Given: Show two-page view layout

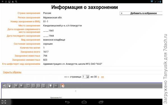Looking at the screenshot, I should (44, 86).
